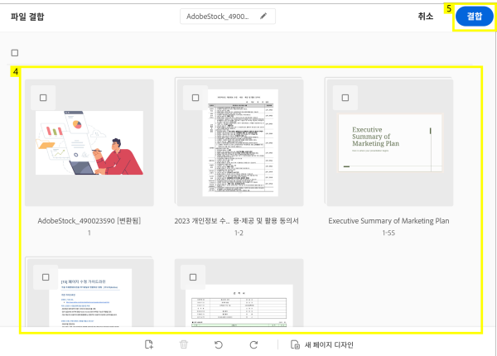Screen dimensions: 497x356
Task: Check the 페이지 수정 가이드라인 document checkbox
Action: coord(46,277)
